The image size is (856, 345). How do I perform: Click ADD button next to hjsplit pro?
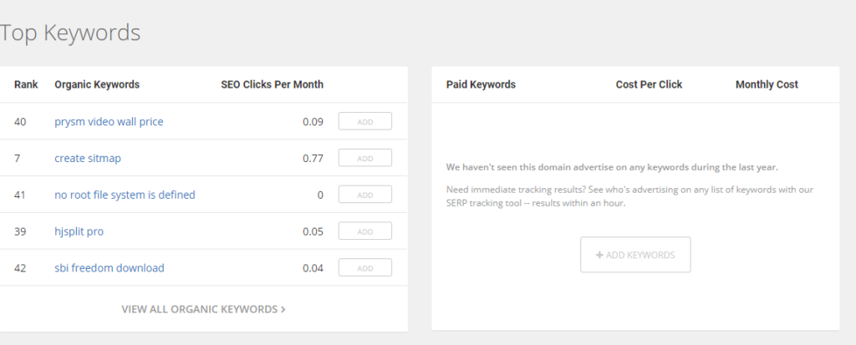(364, 231)
